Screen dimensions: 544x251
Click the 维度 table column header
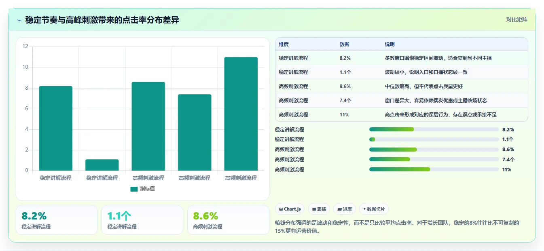284,44
